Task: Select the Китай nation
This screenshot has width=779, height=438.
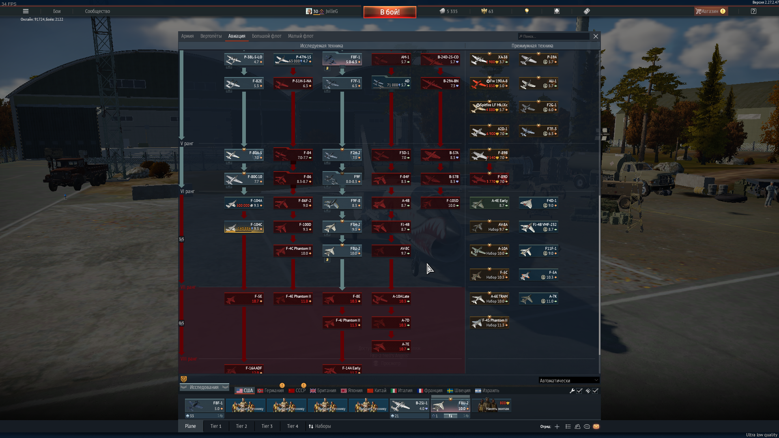Action: pos(377,391)
